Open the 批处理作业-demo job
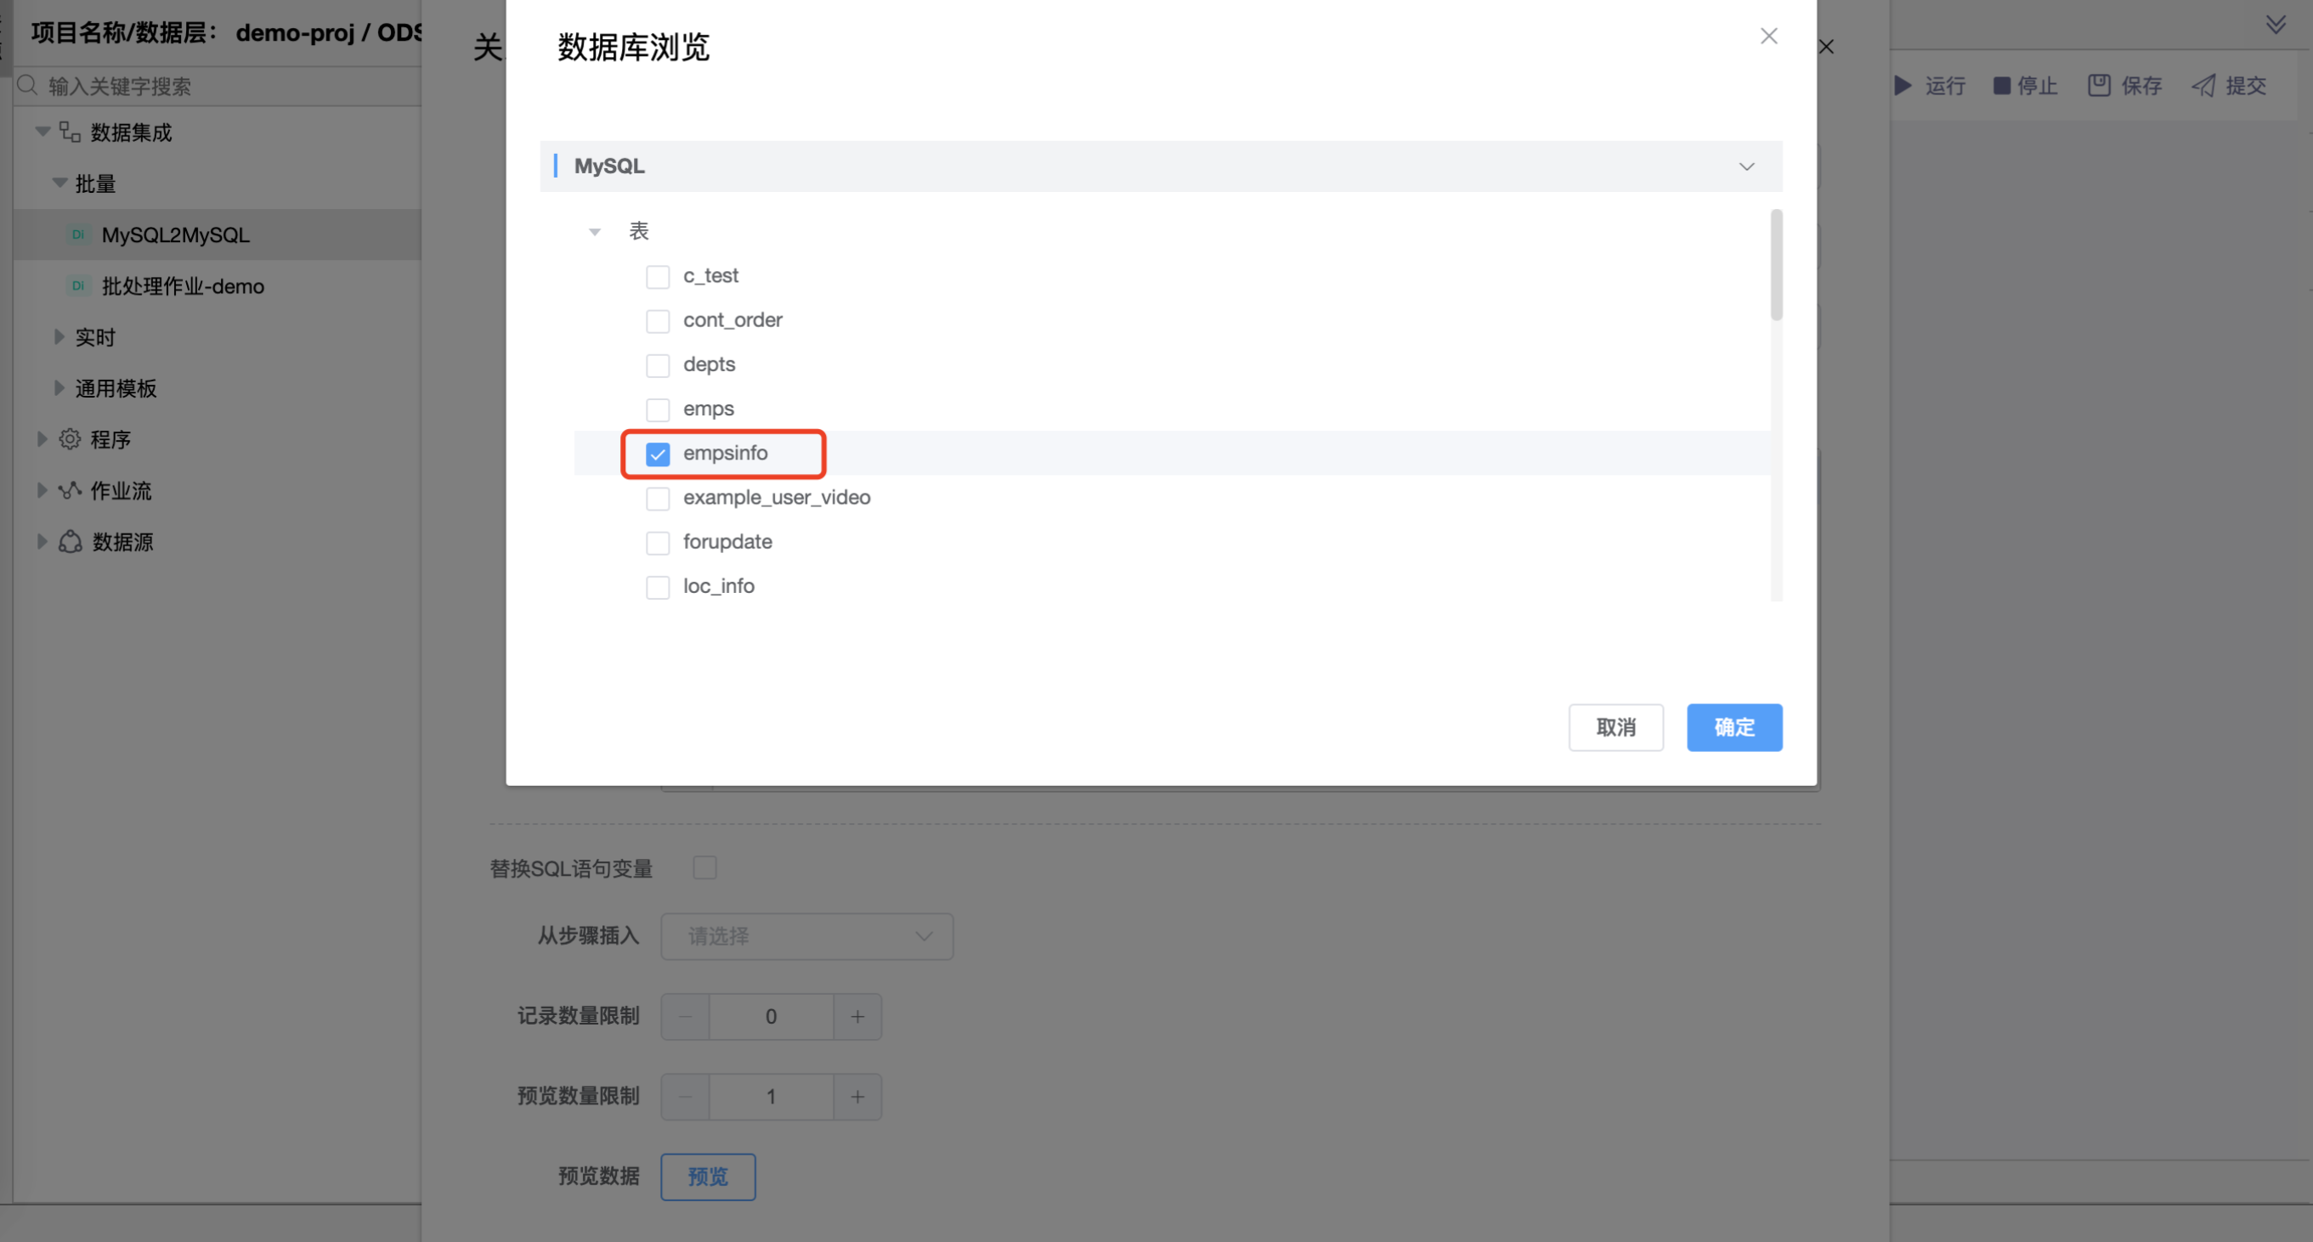 [x=183, y=286]
